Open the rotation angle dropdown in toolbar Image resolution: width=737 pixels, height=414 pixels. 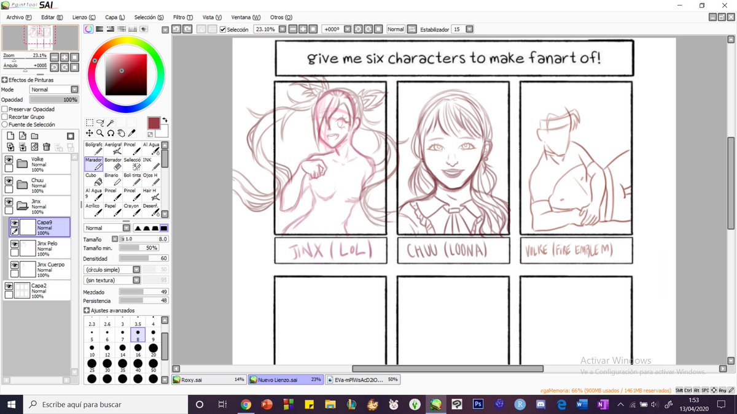348,29
